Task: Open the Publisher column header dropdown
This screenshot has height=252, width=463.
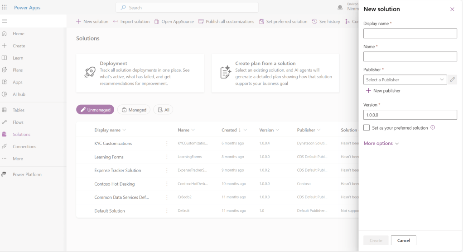Action: point(318,130)
